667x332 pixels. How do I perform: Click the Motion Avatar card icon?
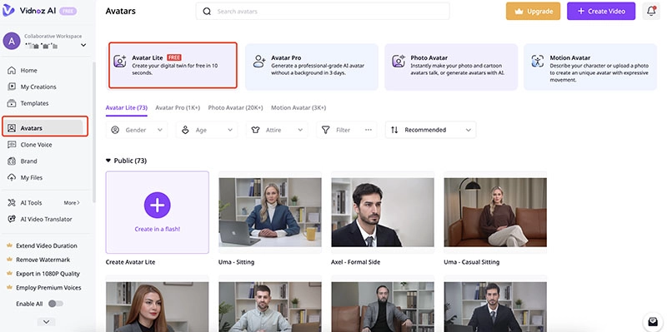pos(538,61)
